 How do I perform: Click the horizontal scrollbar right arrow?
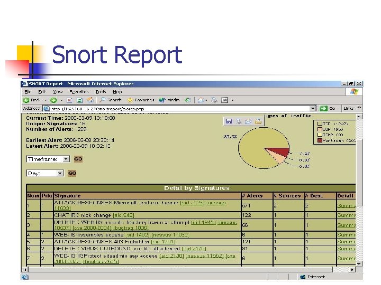click(352, 269)
